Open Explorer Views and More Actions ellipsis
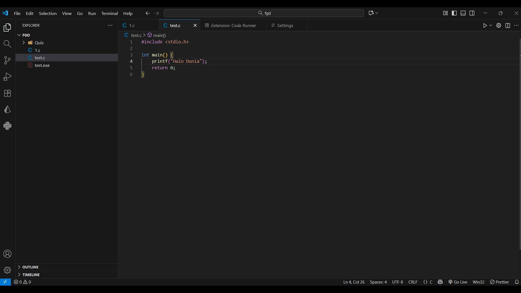 click(x=110, y=25)
